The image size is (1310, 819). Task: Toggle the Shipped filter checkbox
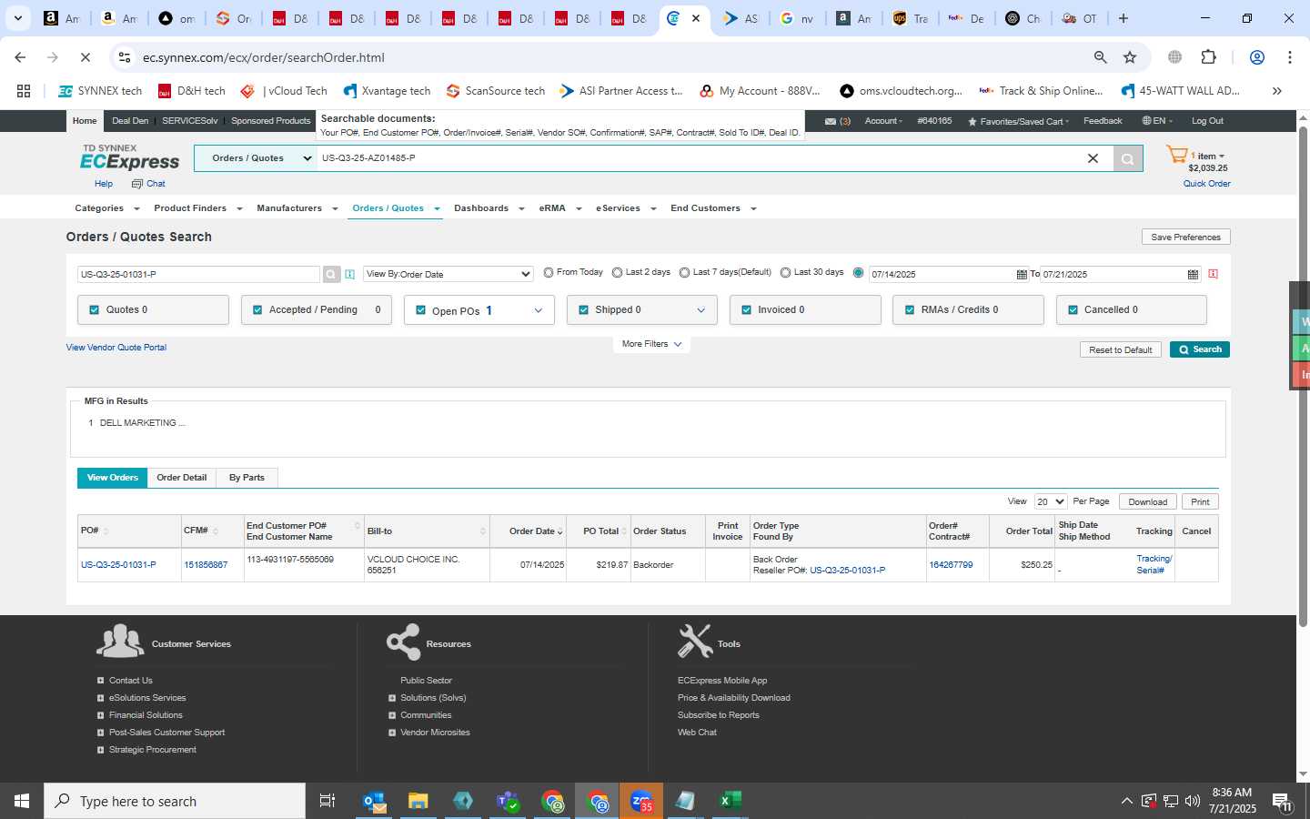tap(583, 309)
